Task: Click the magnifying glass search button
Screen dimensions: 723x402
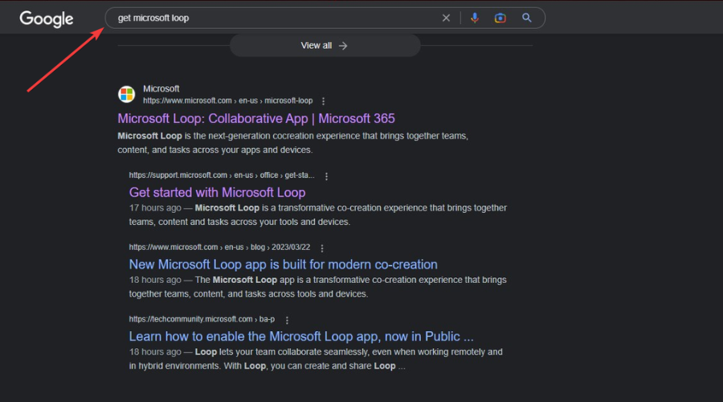Action: (526, 18)
